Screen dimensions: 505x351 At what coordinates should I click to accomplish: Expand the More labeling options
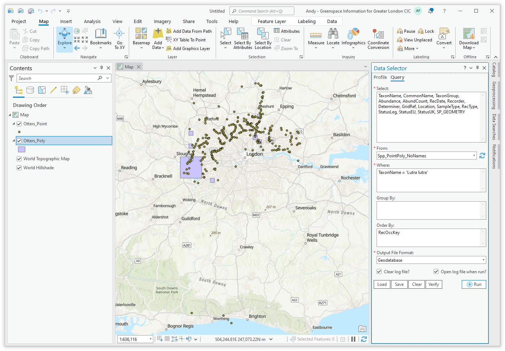[x=408, y=49]
